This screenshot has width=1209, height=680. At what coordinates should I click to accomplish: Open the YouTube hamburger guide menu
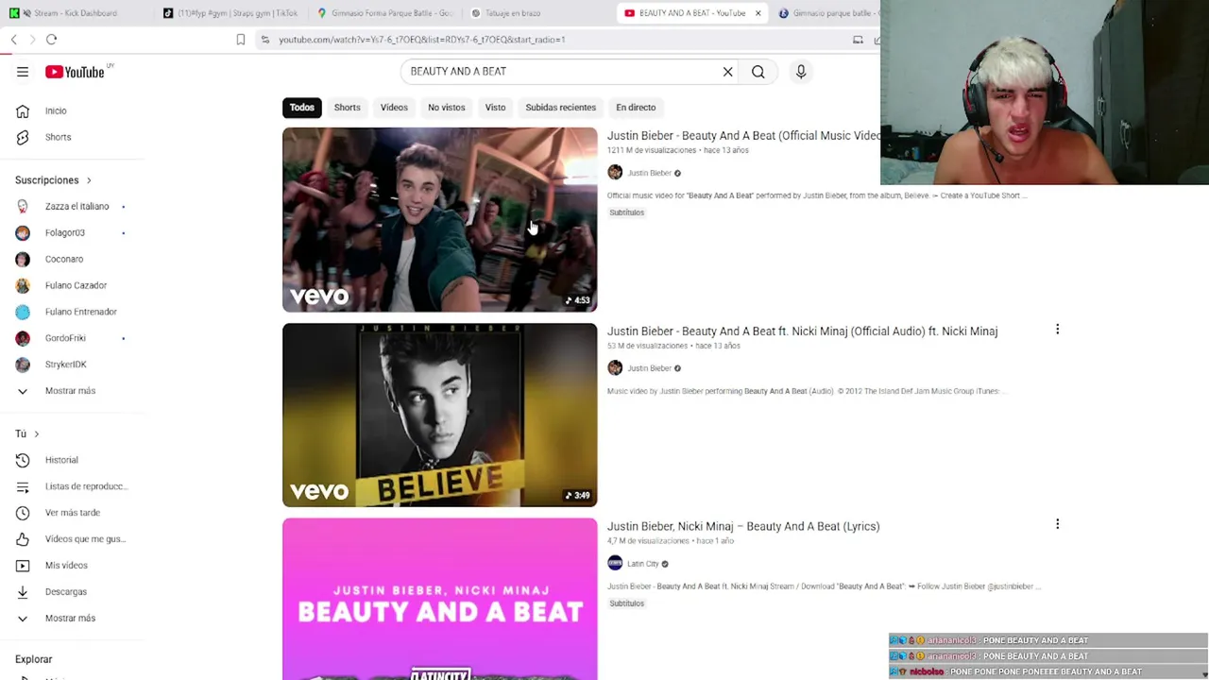tap(23, 72)
